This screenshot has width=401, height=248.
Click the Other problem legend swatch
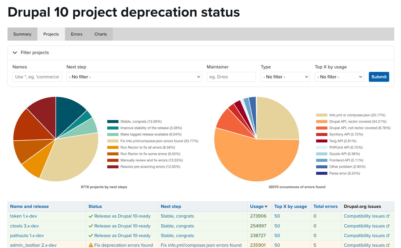pyautogui.click(x=322, y=167)
